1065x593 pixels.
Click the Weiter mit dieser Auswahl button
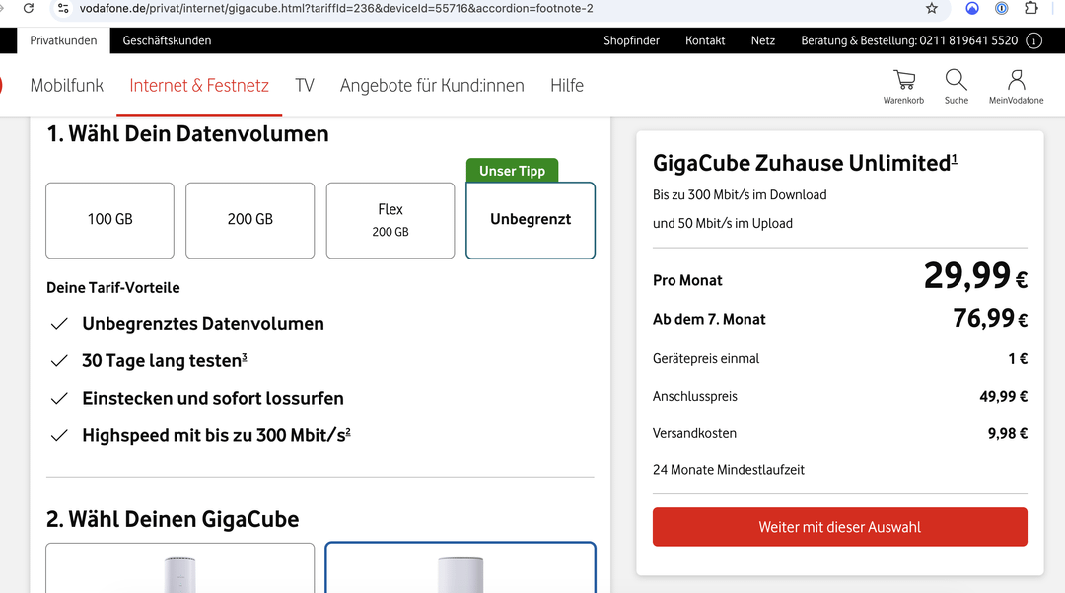(839, 527)
